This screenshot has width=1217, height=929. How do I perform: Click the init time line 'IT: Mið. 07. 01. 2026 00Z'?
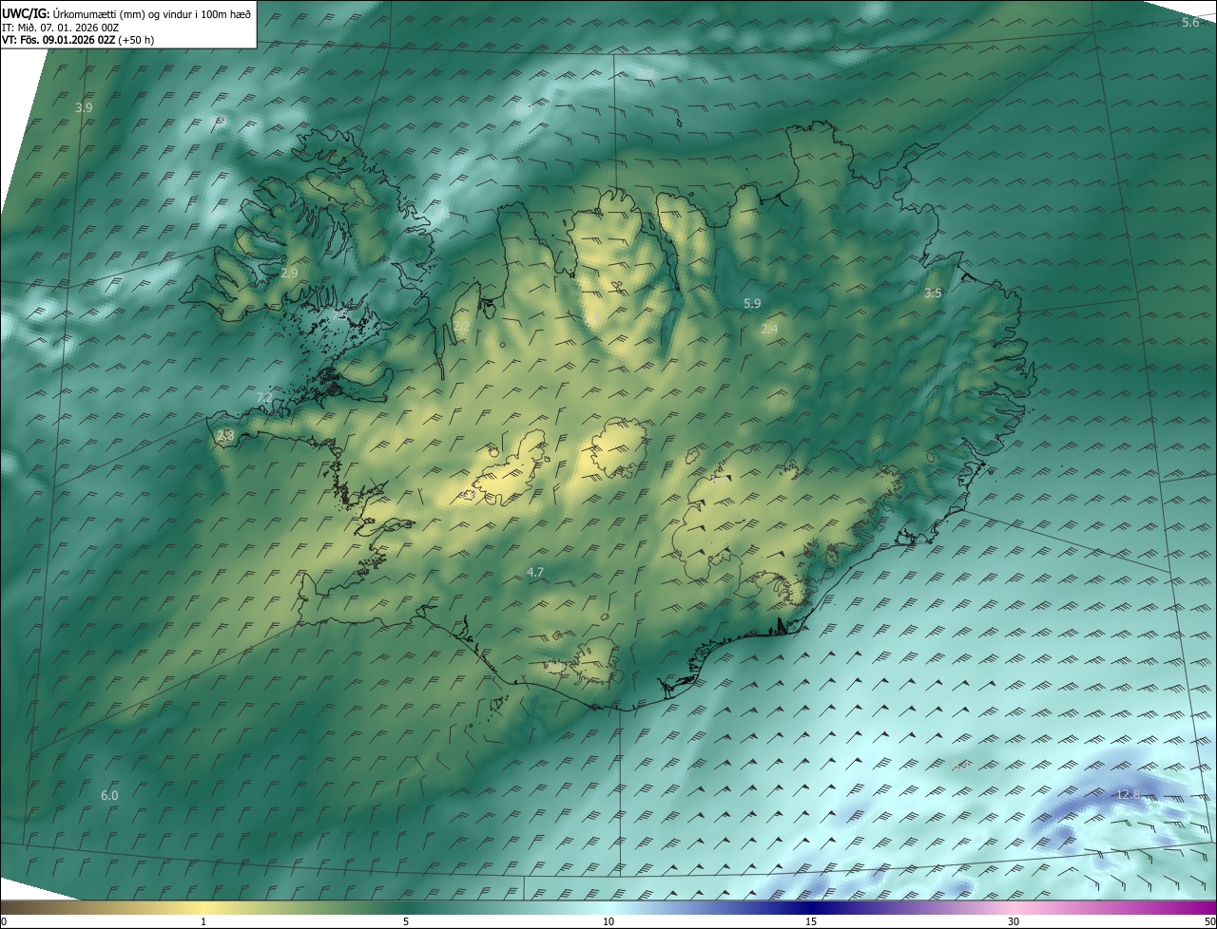pyautogui.click(x=60, y=27)
